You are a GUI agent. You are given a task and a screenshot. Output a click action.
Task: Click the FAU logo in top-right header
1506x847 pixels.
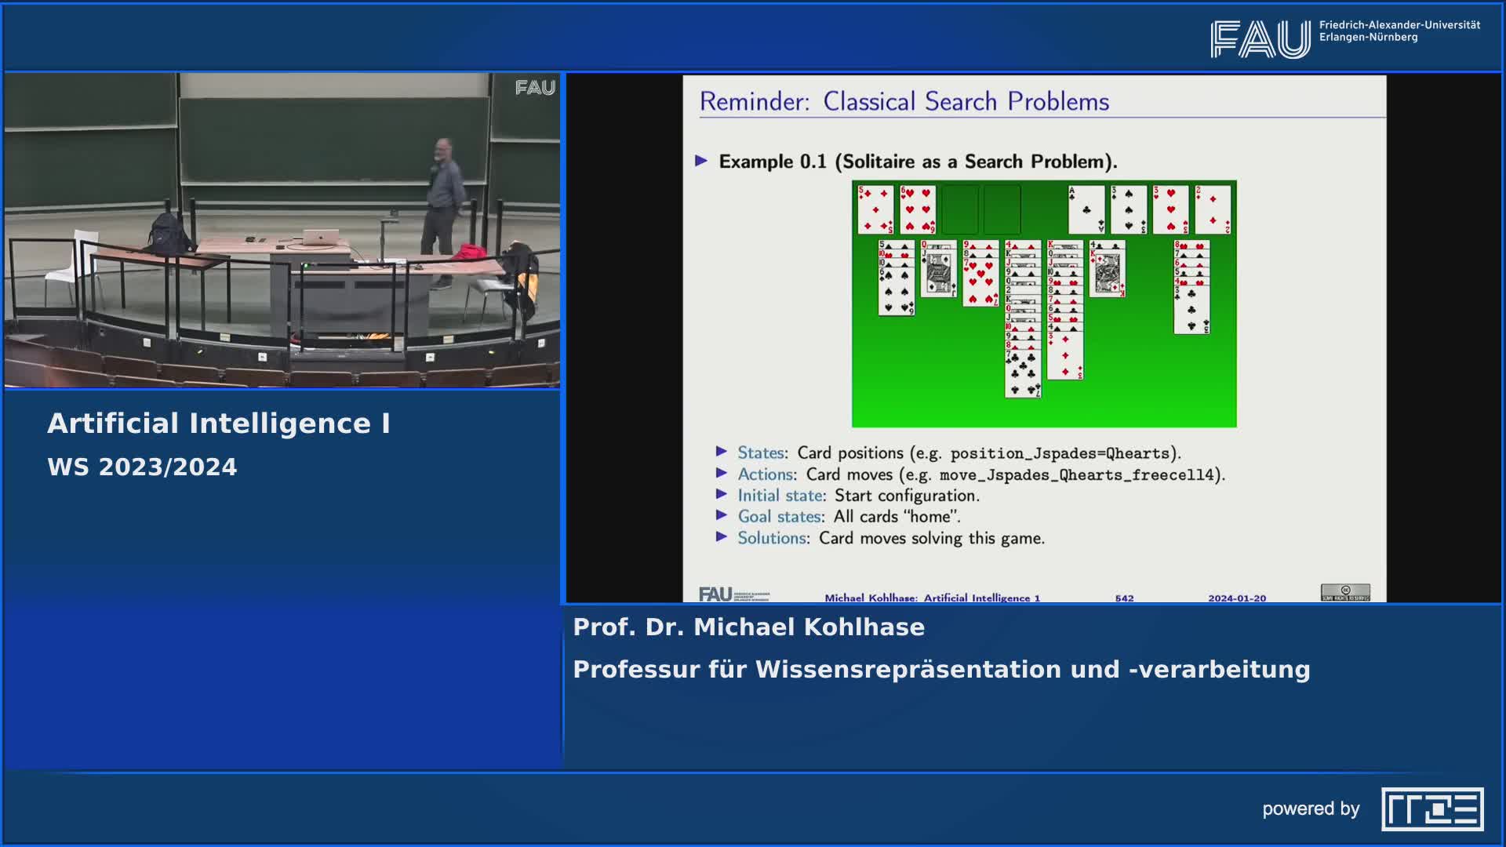pos(1260,38)
